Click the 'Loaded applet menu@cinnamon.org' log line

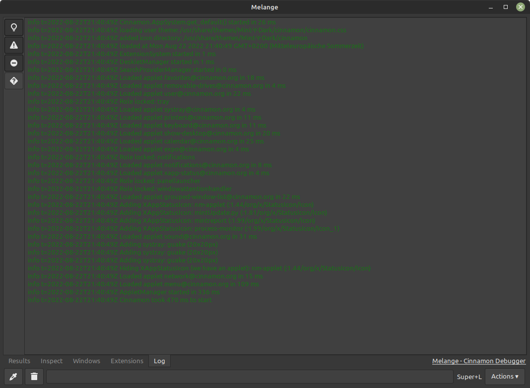143,284
